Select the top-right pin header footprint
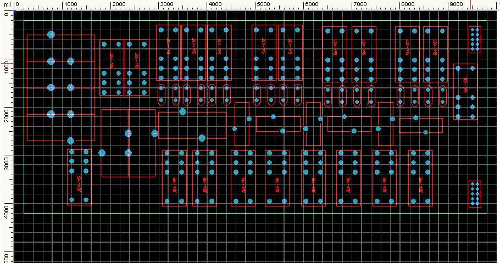The width and height of the screenshot is (500, 263). pos(475,40)
